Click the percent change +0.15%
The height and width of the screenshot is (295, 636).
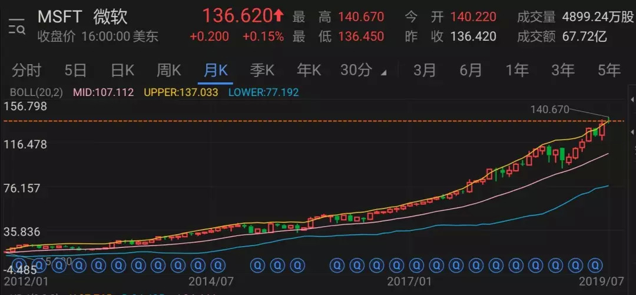(x=263, y=37)
